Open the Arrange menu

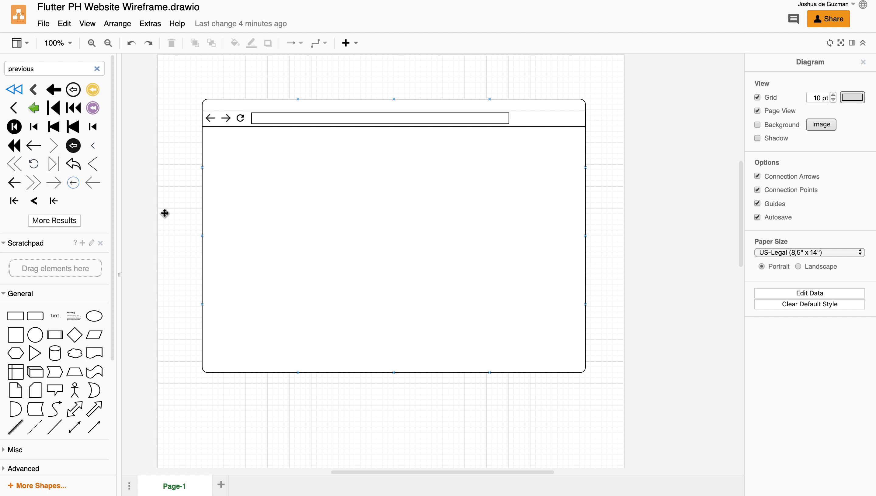[117, 23]
